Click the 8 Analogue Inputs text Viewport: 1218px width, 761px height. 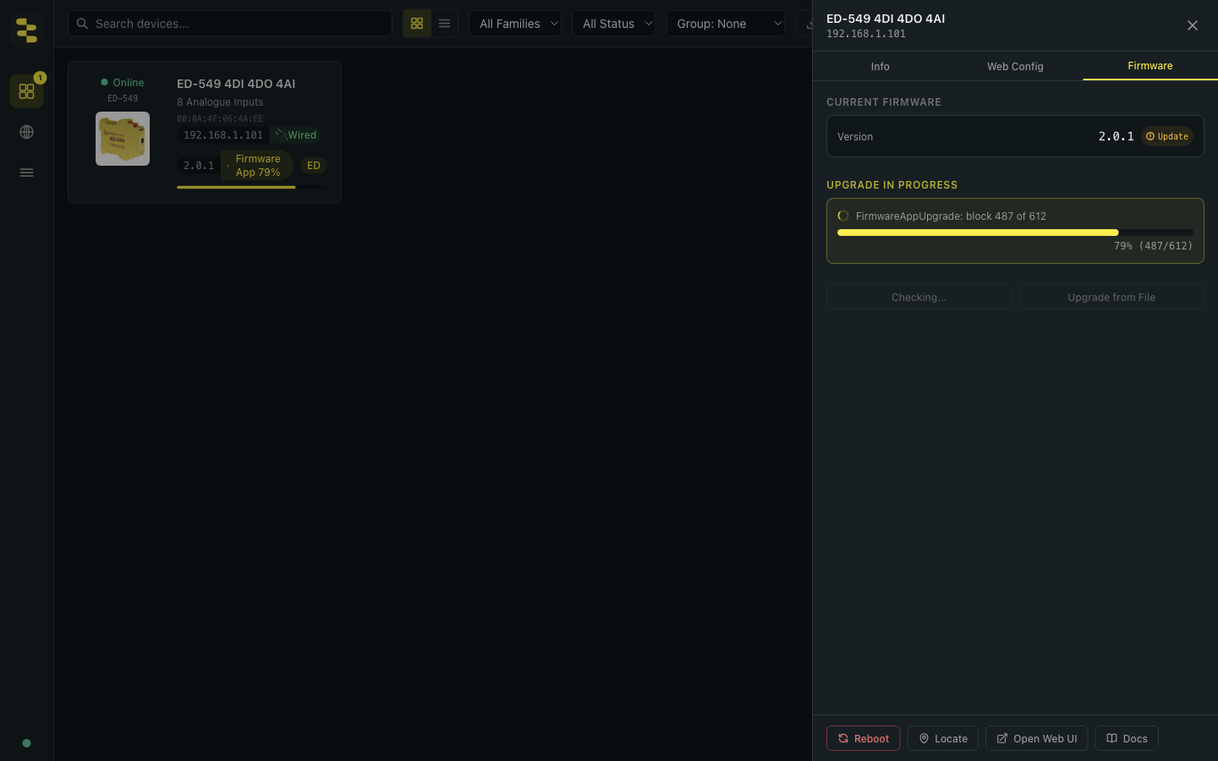point(220,102)
